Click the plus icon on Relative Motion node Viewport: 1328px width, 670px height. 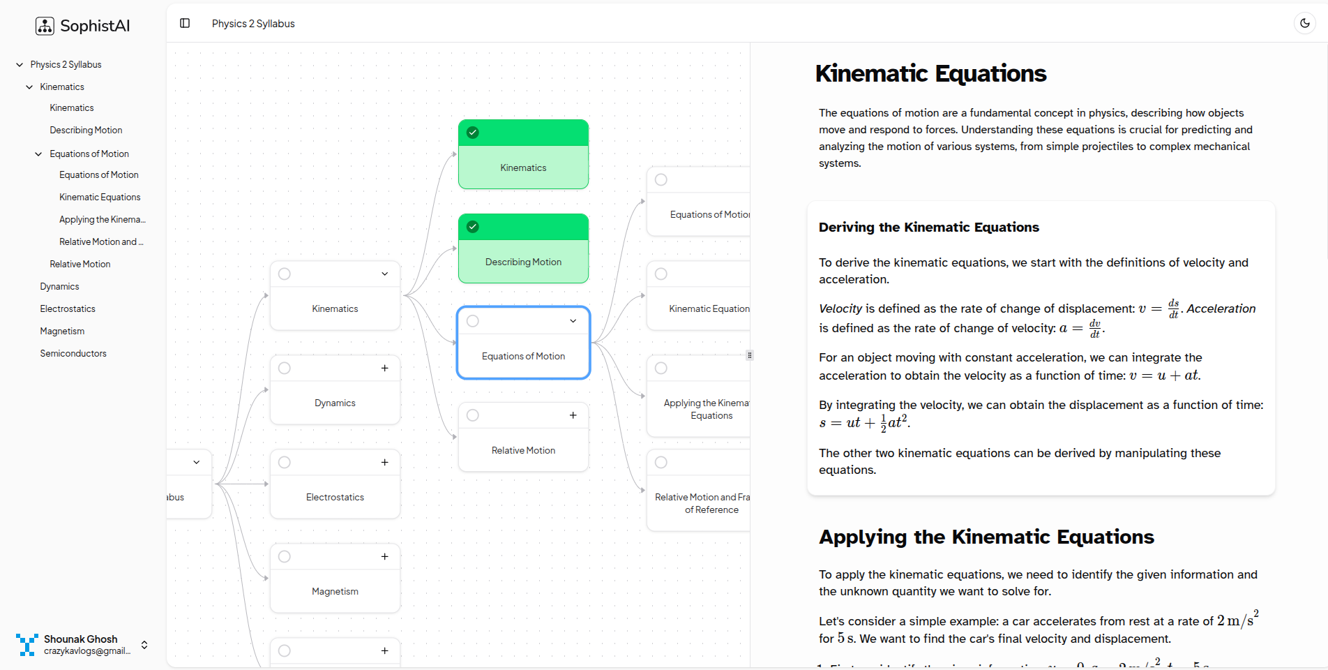point(573,415)
